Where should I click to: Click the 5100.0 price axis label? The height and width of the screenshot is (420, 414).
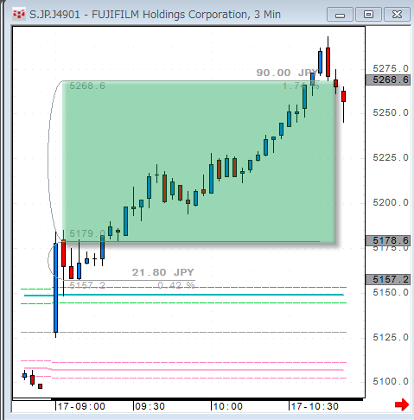coord(391,381)
